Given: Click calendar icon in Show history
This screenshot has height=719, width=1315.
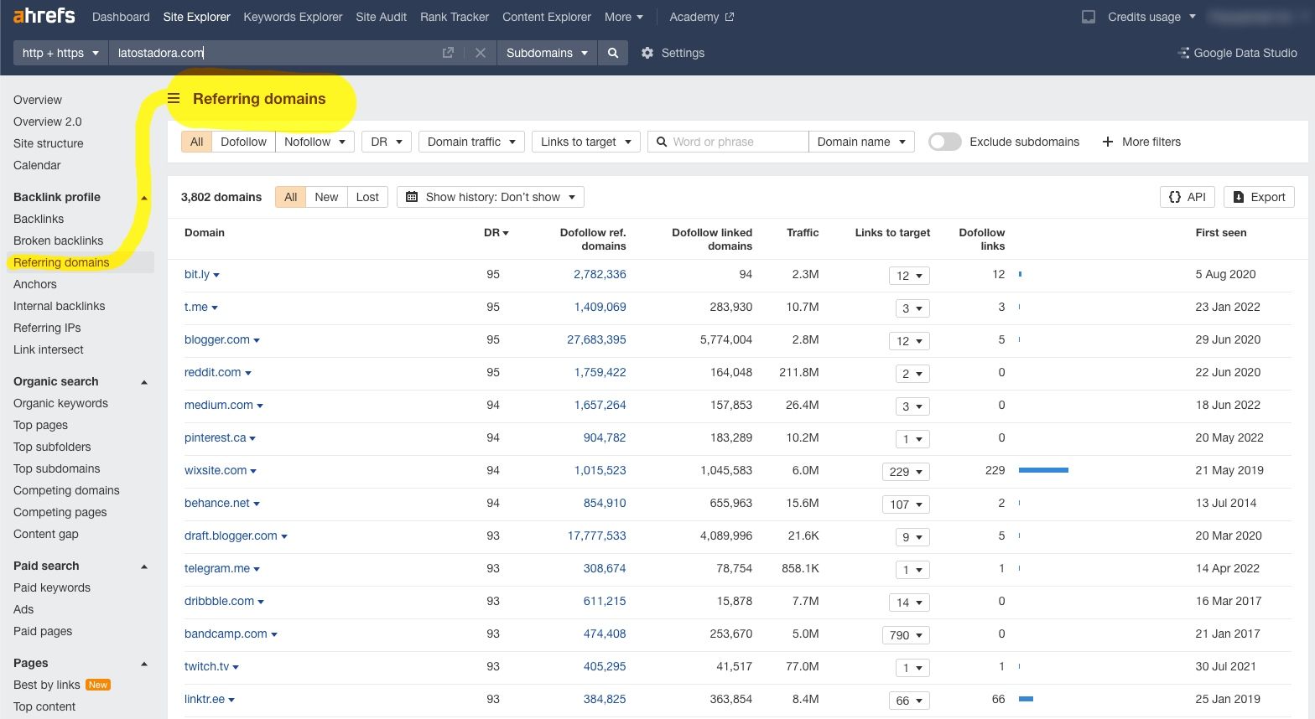Looking at the screenshot, I should pos(412,197).
